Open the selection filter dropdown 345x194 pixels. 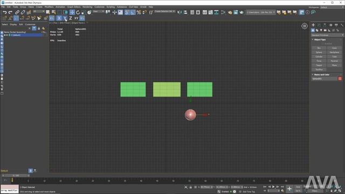pyautogui.click(x=39, y=11)
